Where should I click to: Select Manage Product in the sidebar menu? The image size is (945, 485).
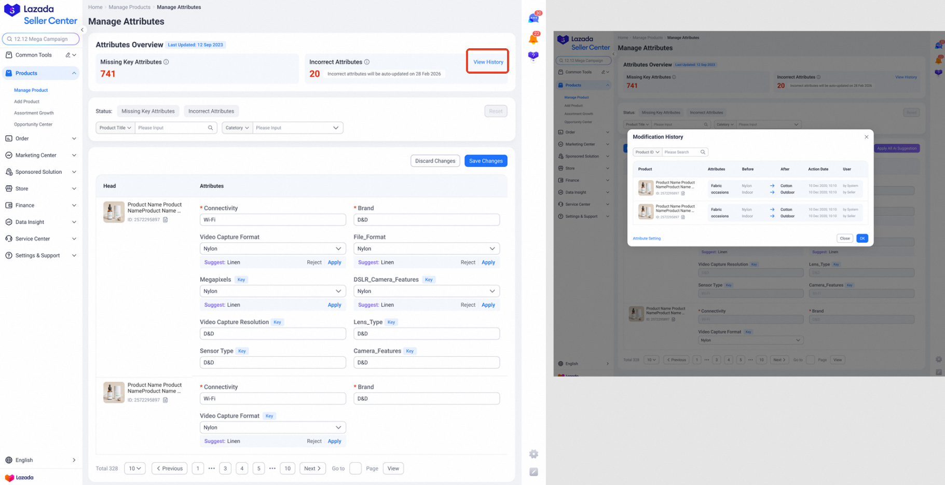pyautogui.click(x=31, y=90)
